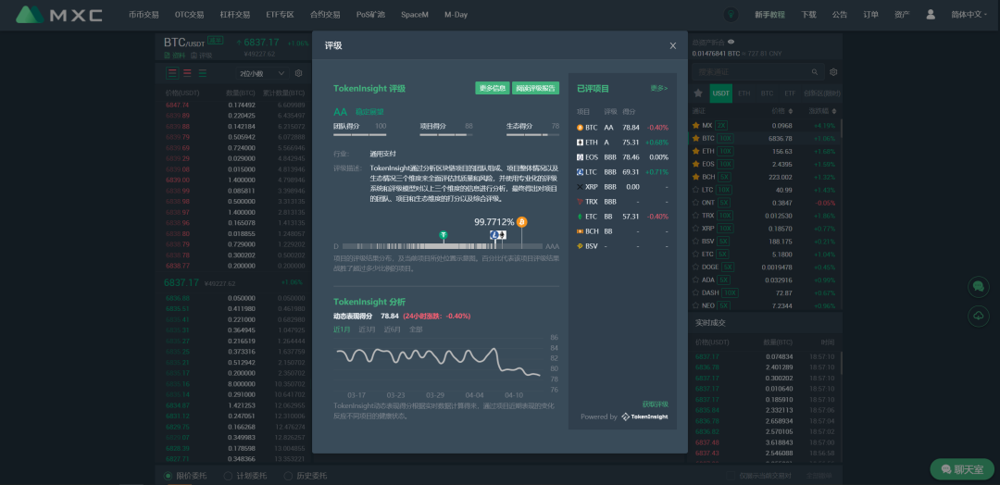Click the 更多信息 button
This screenshot has width=1000, height=485.
(493, 89)
